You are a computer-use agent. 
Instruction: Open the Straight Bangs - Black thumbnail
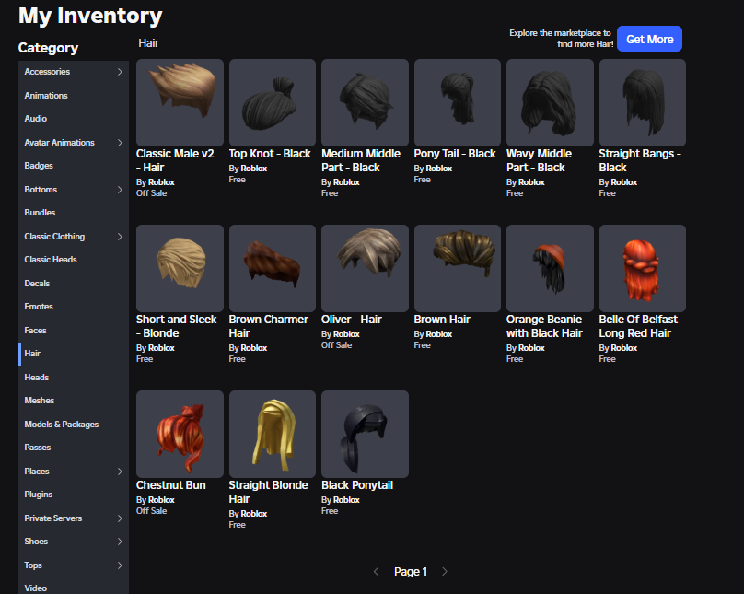coord(643,102)
